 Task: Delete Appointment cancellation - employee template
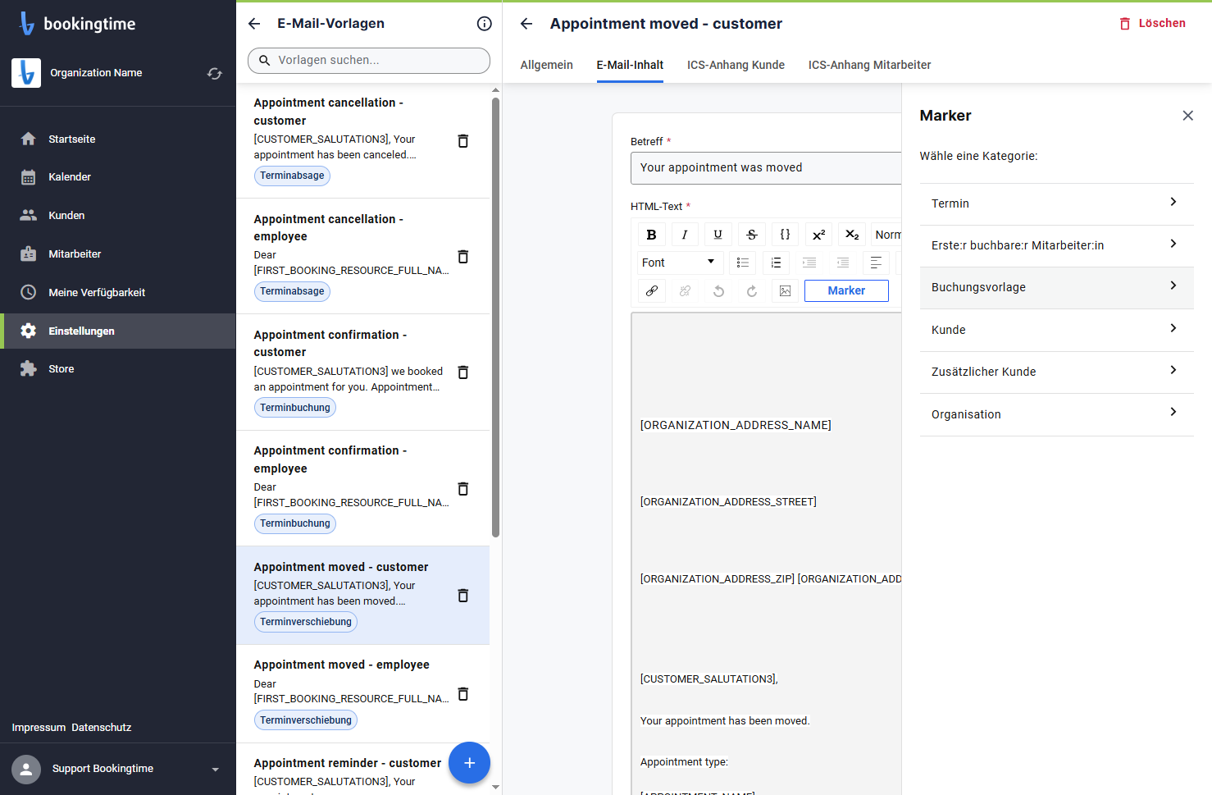[x=463, y=257]
